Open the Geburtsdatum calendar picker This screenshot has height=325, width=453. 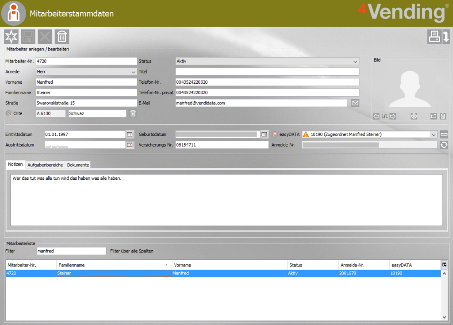click(265, 135)
